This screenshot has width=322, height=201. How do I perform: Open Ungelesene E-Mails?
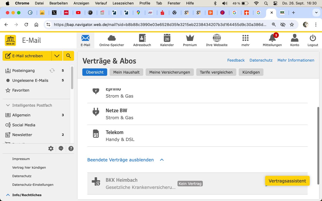(x=30, y=80)
